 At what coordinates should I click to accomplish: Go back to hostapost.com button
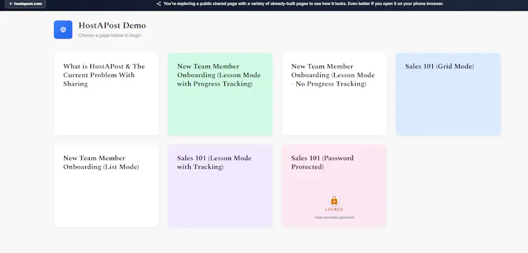[x=25, y=4]
